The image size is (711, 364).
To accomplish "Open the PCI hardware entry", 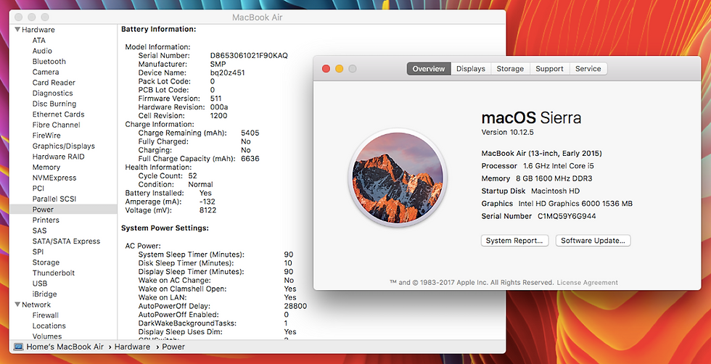I will tap(38, 188).
